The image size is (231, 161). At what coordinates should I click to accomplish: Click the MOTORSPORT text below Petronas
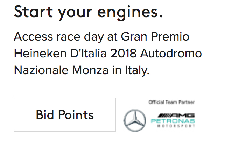[176, 126]
